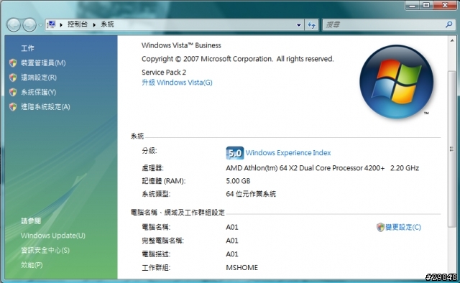The height and width of the screenshot is (283, 460).
Task: Click the A01 value beside 電腦描述
Action: coord(231,254)
